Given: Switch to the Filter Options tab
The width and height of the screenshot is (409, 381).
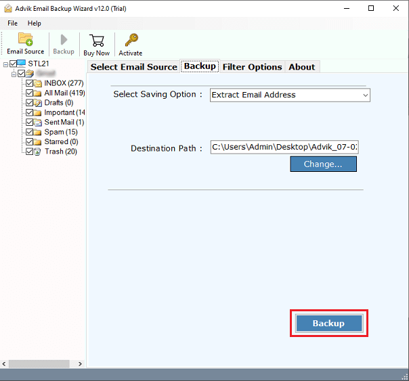Looking at the screenshot, I should point(252,67).
